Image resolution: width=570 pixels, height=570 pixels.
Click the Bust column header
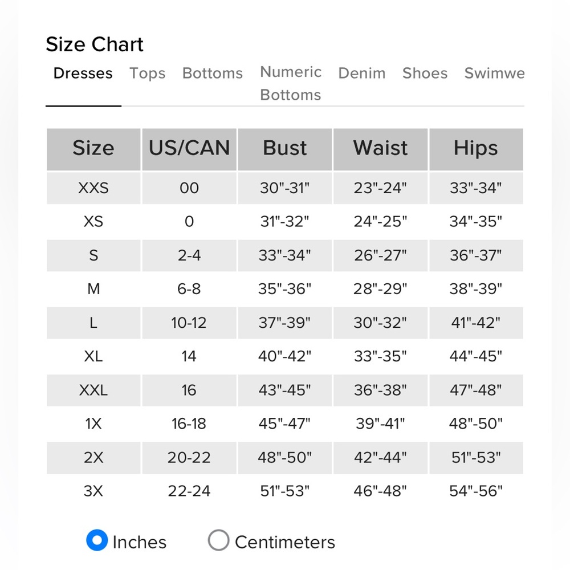coord(285,148)
